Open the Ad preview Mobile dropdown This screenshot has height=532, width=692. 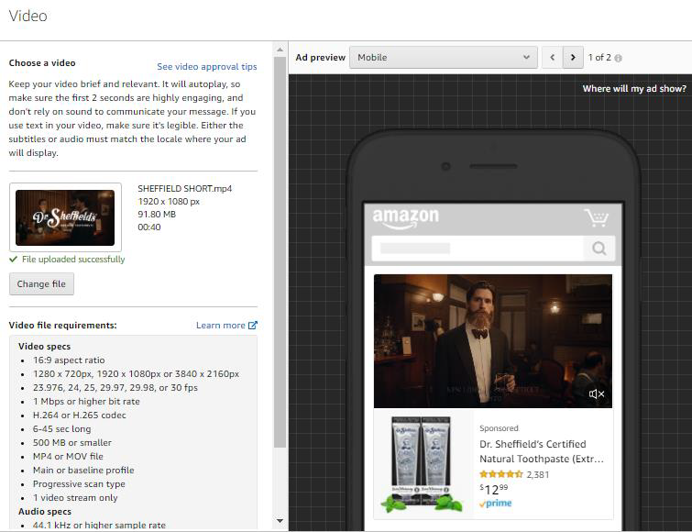443,58
